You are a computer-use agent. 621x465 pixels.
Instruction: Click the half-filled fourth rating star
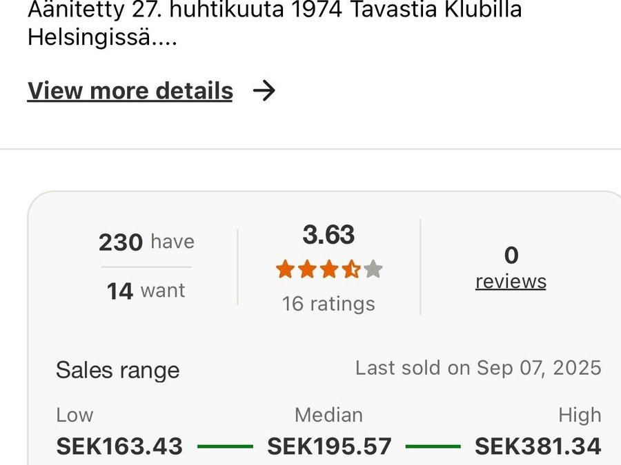(x=351, y=269)
